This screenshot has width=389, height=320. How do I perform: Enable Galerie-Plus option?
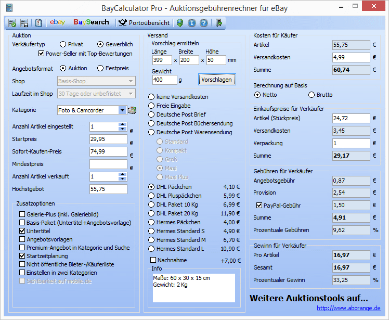(59, 214)
